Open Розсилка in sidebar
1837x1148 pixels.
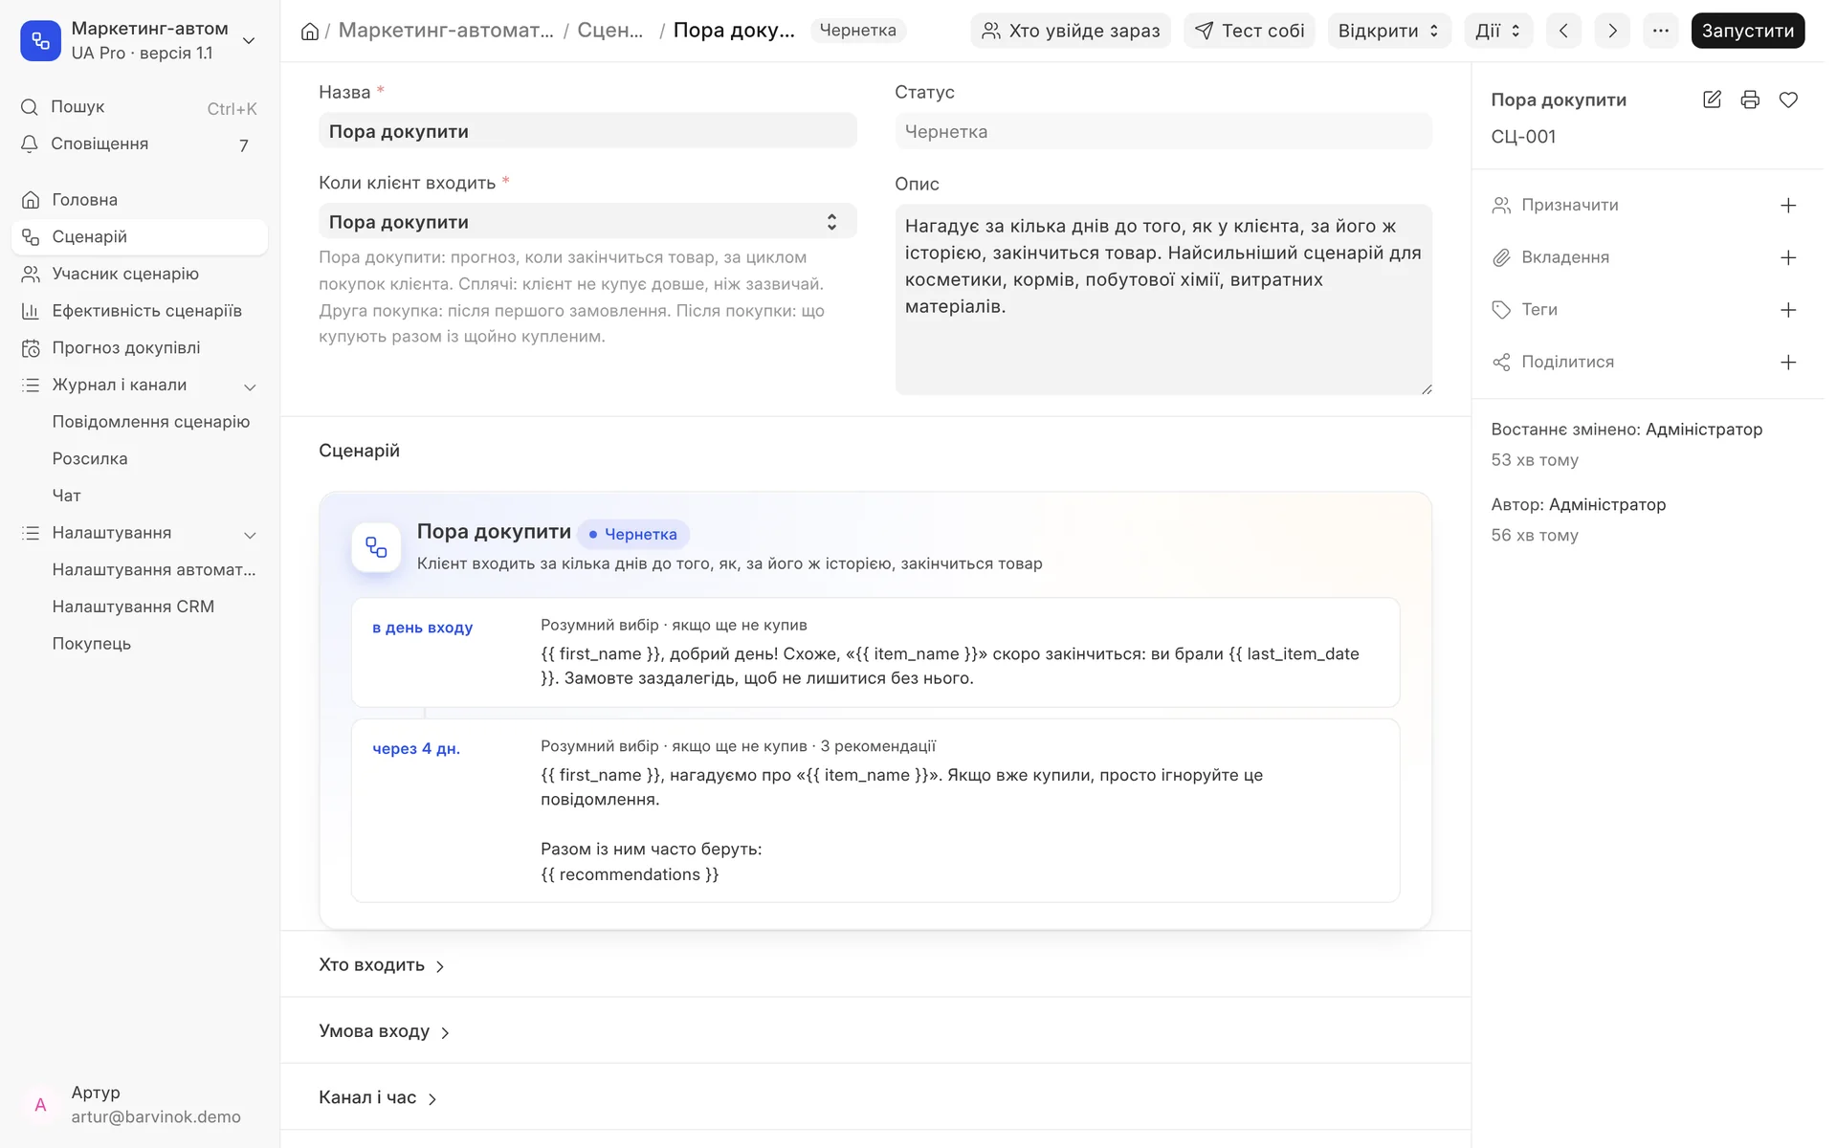click(140, 459)
